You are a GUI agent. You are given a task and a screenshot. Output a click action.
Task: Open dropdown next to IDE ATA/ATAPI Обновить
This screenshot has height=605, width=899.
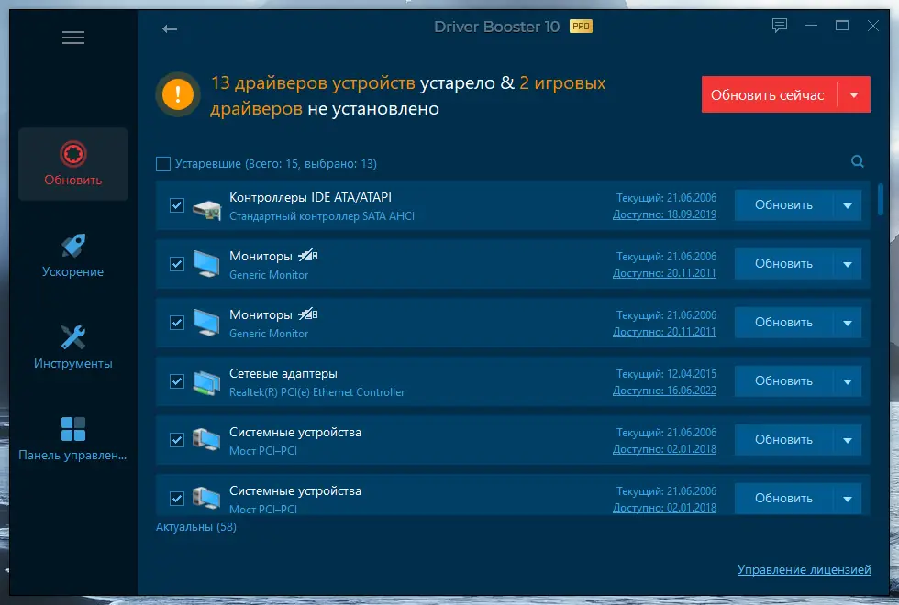click(848, 205)
